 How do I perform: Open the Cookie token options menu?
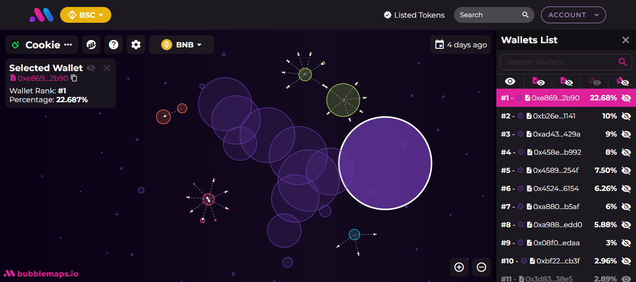click(x=68, y=45)
